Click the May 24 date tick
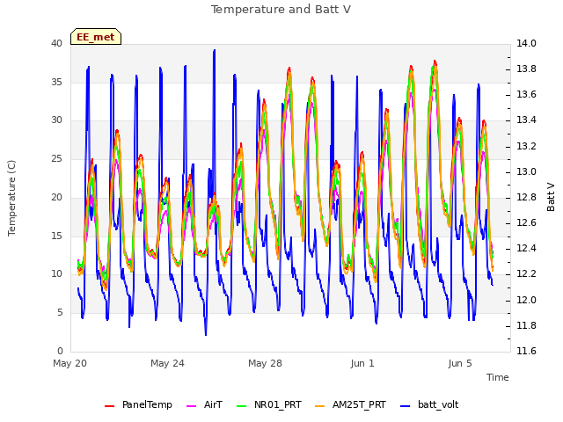Viewport: 563px width, 422px height. click(167, 363)
